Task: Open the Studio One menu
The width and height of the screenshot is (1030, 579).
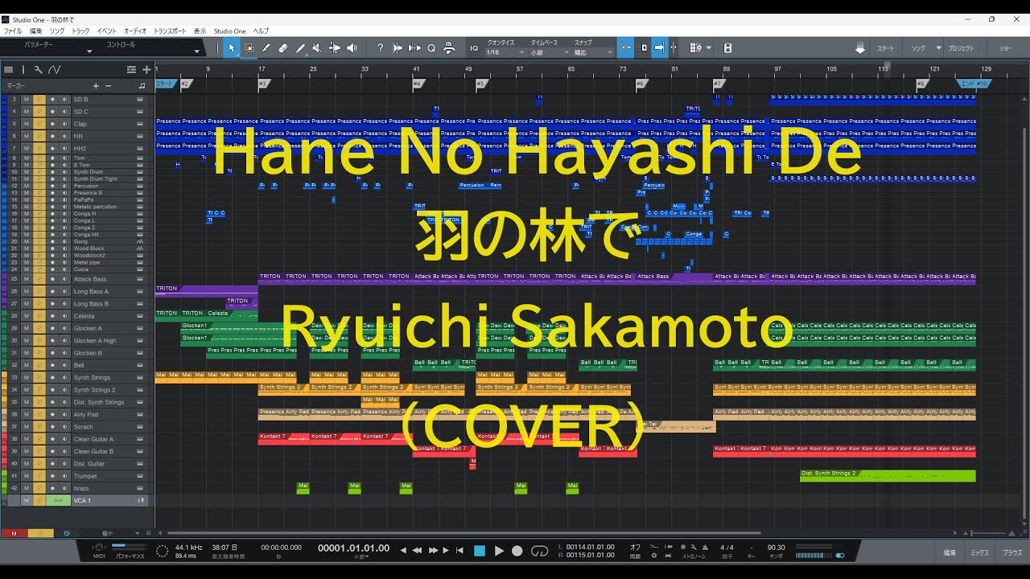Action: tap(230, 31)
